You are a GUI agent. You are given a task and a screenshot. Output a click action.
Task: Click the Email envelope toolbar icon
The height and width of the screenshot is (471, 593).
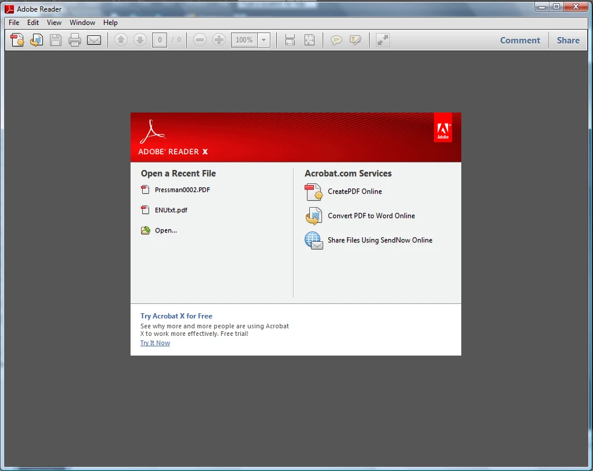coord(94,40)
